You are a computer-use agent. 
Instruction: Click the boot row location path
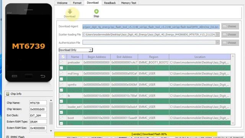click(200, 118)
